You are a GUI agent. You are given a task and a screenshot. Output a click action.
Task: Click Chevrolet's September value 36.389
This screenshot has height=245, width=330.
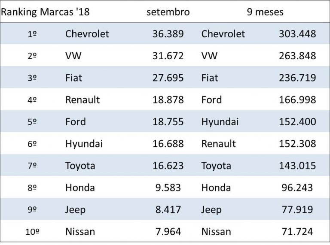point(168,34)
